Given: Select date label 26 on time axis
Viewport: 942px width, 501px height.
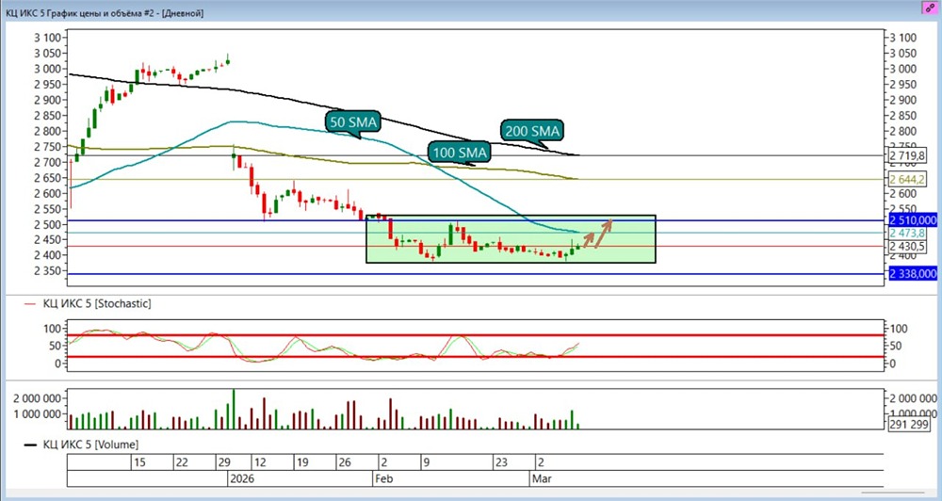Looking at the screenshot, I should click(344, 462).
